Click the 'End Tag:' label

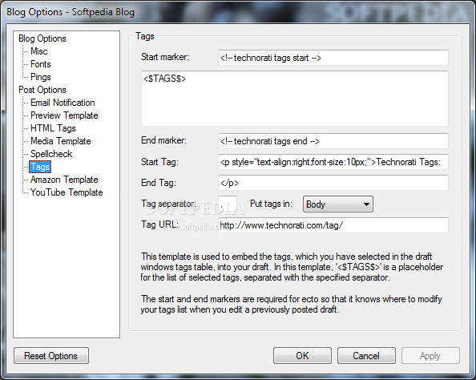click(x=159, y=183)
